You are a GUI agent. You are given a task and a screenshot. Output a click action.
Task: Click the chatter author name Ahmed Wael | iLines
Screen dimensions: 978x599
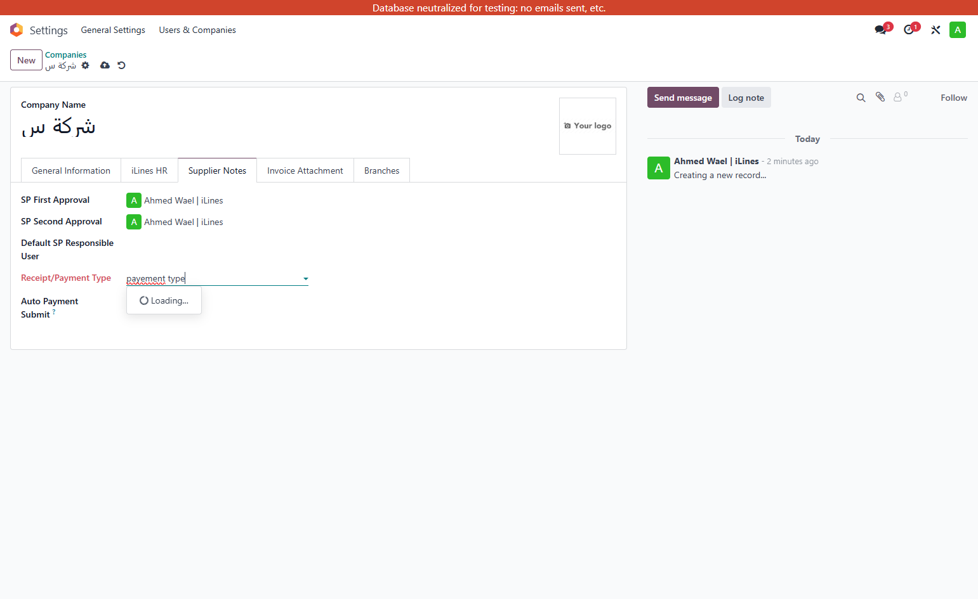pos(717,161)
